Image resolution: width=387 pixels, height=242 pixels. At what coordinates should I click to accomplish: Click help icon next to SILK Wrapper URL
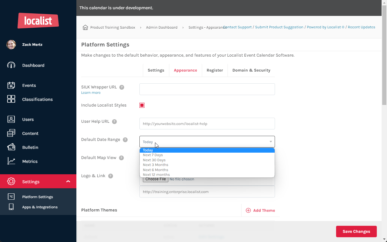tap(122, 87)
